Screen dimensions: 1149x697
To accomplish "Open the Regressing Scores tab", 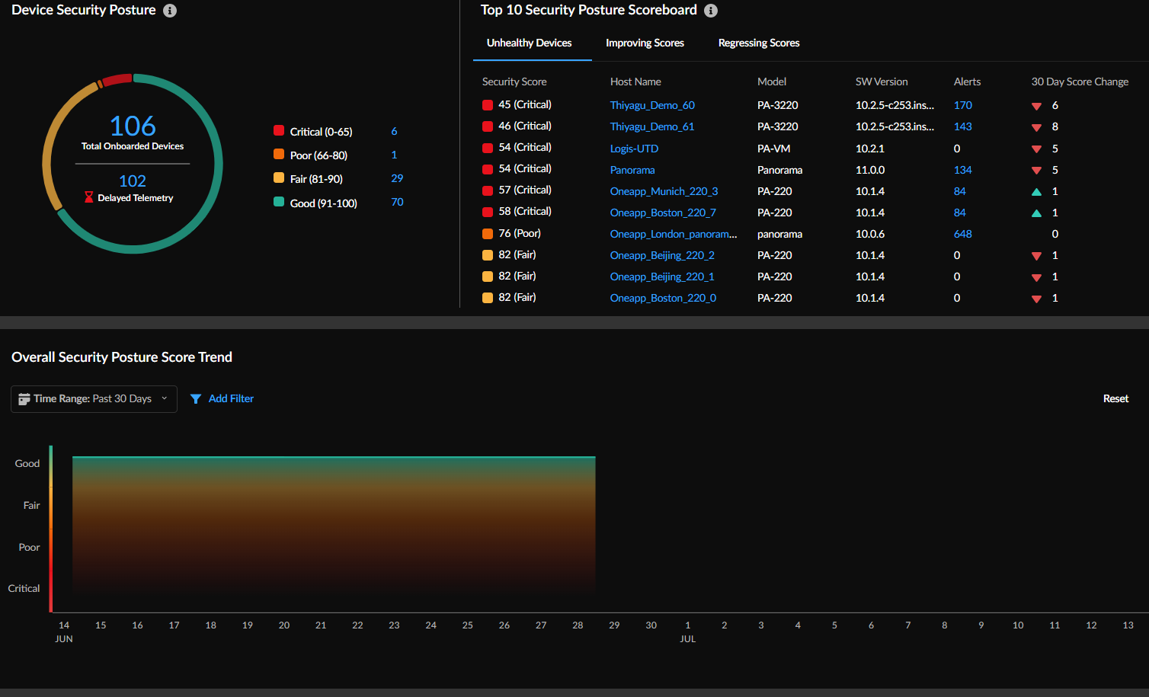I will 758,43.
